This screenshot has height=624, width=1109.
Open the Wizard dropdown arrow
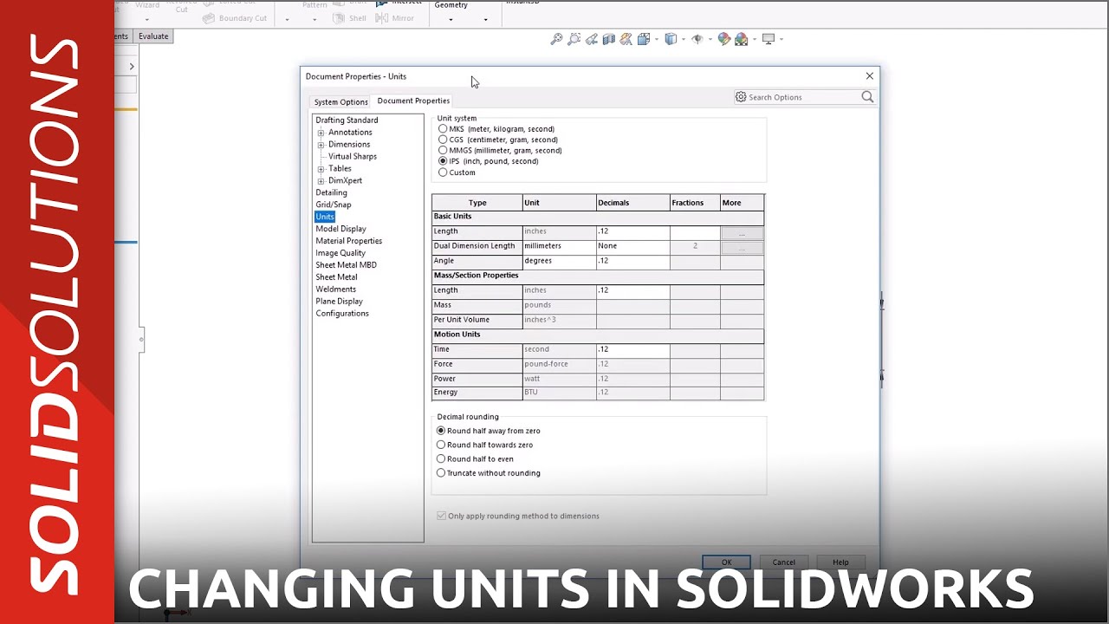(x=147, y=19)
